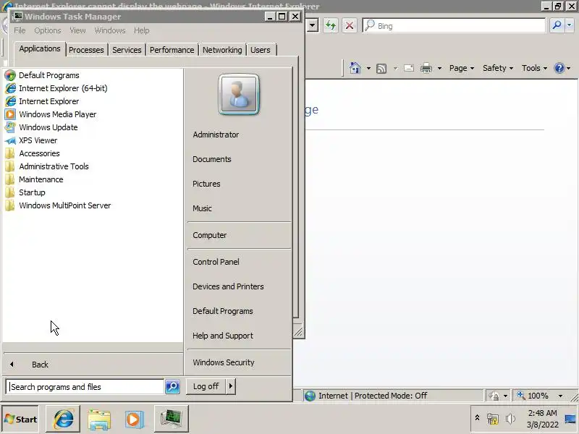Open Task Manager View menu
Screen dimensions: 579x434
[x=77, y=30]
